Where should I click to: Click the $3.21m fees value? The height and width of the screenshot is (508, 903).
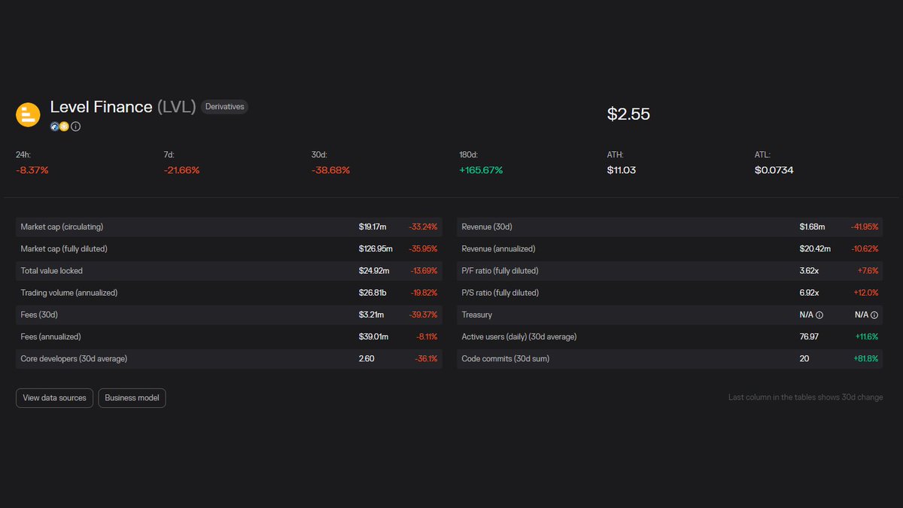[371, 315]
